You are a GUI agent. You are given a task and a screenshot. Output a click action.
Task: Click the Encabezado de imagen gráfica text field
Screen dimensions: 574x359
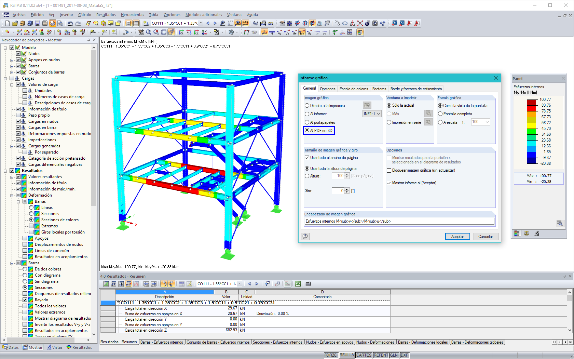pyautogui.click(x=399, y=221)
